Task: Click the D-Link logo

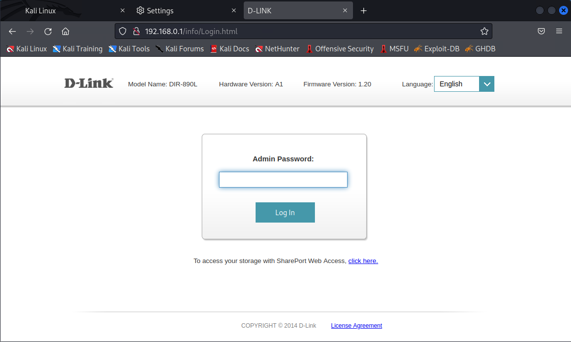Action: click(x=89, y=83)
